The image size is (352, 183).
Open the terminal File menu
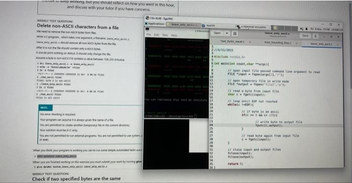point(149,35)
